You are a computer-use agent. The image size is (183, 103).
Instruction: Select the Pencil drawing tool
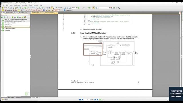[x=47, y=10]
